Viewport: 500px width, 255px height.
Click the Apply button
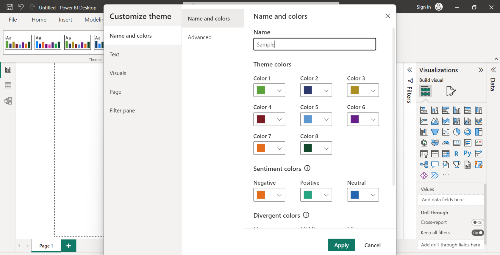pyautogui.click(x=341, y=245)
